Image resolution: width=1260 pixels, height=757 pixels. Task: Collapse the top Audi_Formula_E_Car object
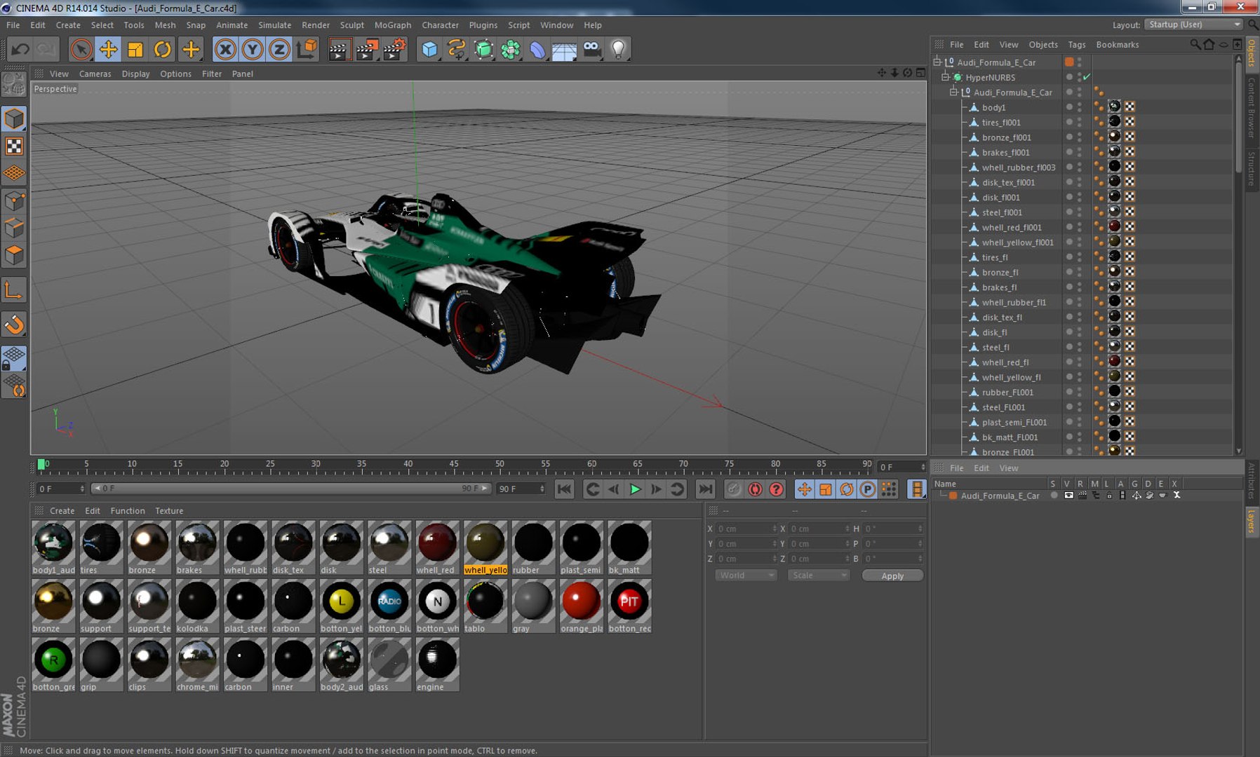coord(937,62)
